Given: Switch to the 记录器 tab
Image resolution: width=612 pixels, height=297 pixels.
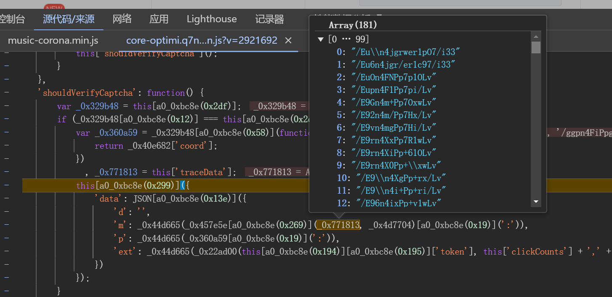Looking at the screenshot, I should click(x=269, y=19).
